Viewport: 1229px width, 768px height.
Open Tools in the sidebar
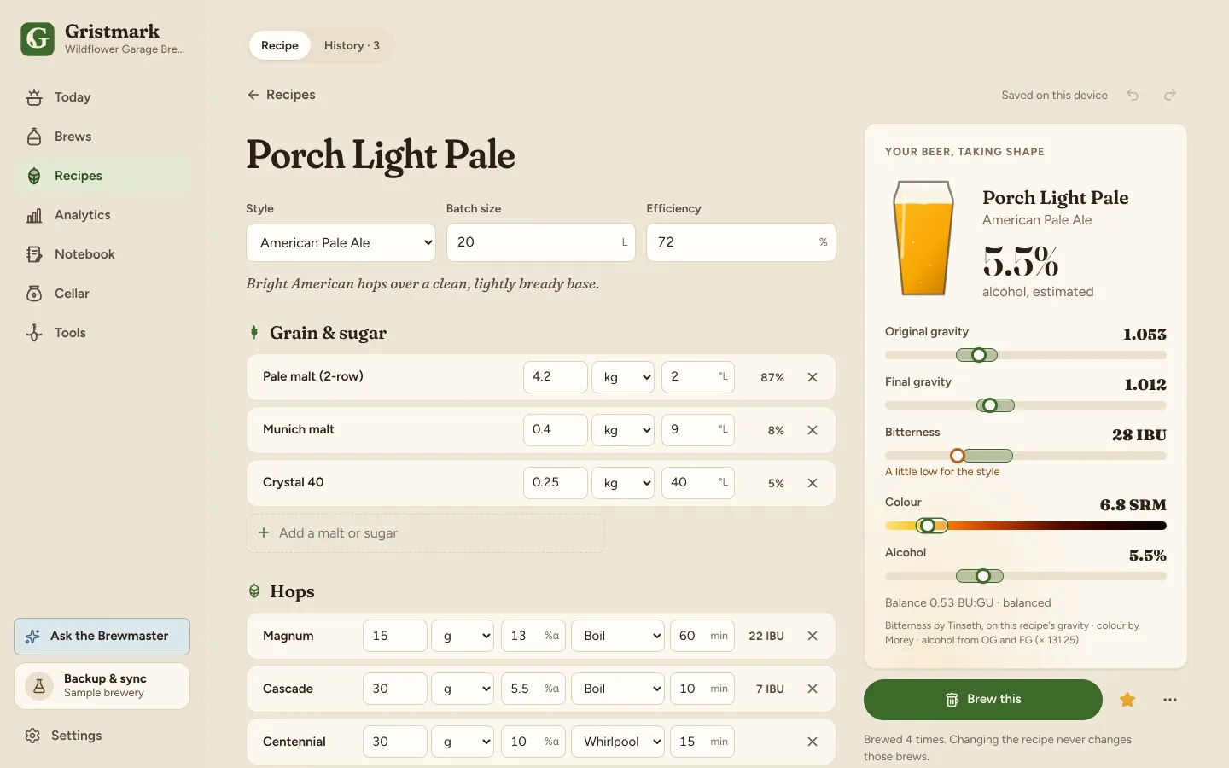102,333
